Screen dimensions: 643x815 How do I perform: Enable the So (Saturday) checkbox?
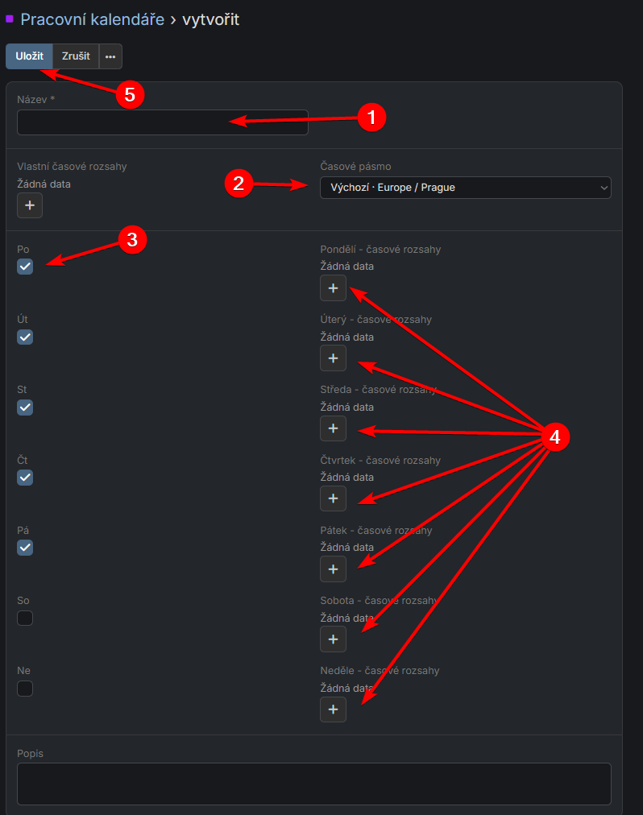(25, 618)
